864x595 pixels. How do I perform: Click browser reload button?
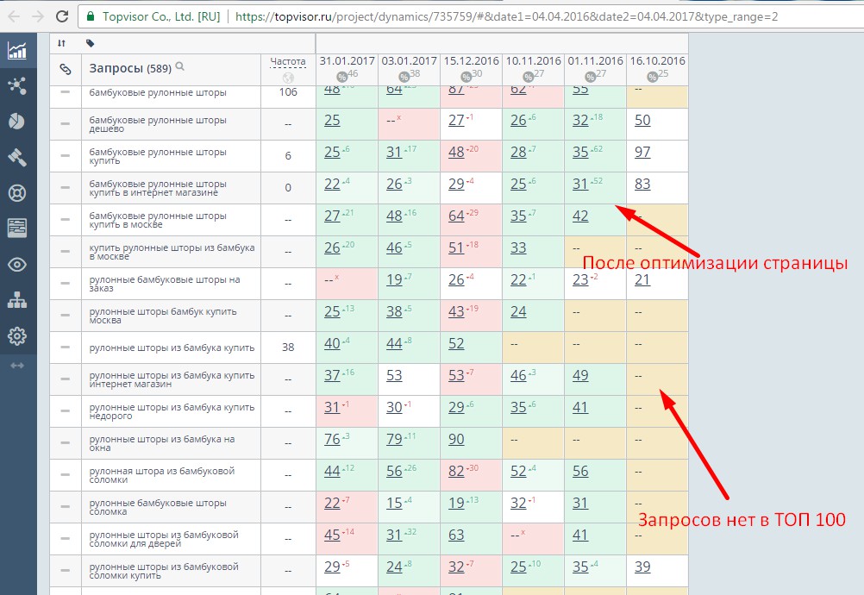pos(62,16)
